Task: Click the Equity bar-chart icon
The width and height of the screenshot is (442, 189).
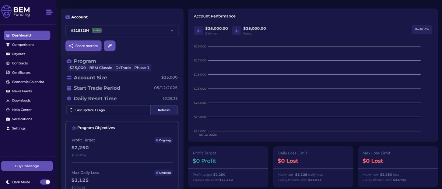Action: [236, 31]
